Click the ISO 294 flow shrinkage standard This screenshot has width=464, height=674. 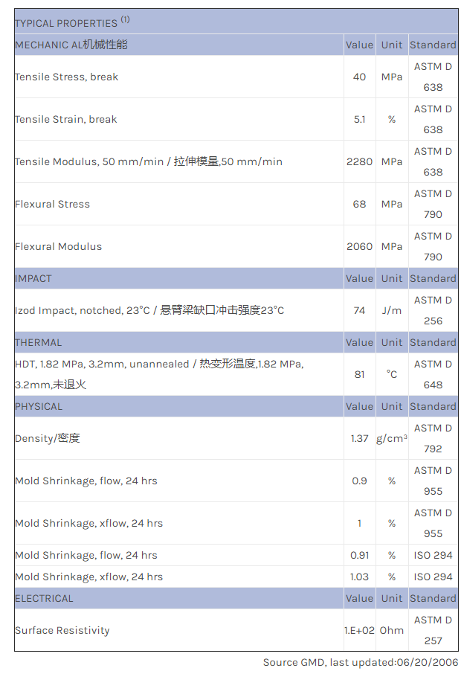point(433,555)
